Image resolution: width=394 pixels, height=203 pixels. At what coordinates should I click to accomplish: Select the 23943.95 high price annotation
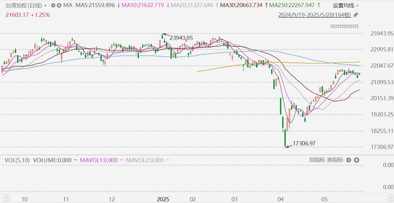(181, 38)
